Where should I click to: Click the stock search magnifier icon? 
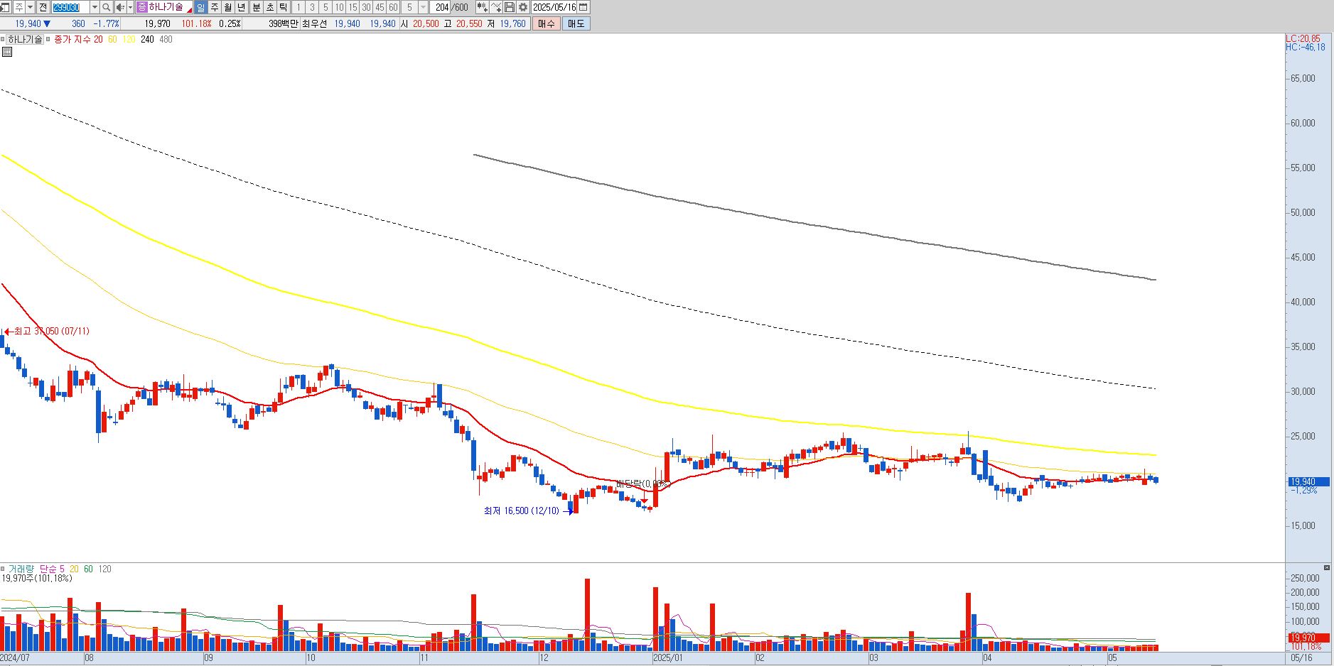[107, 7]
